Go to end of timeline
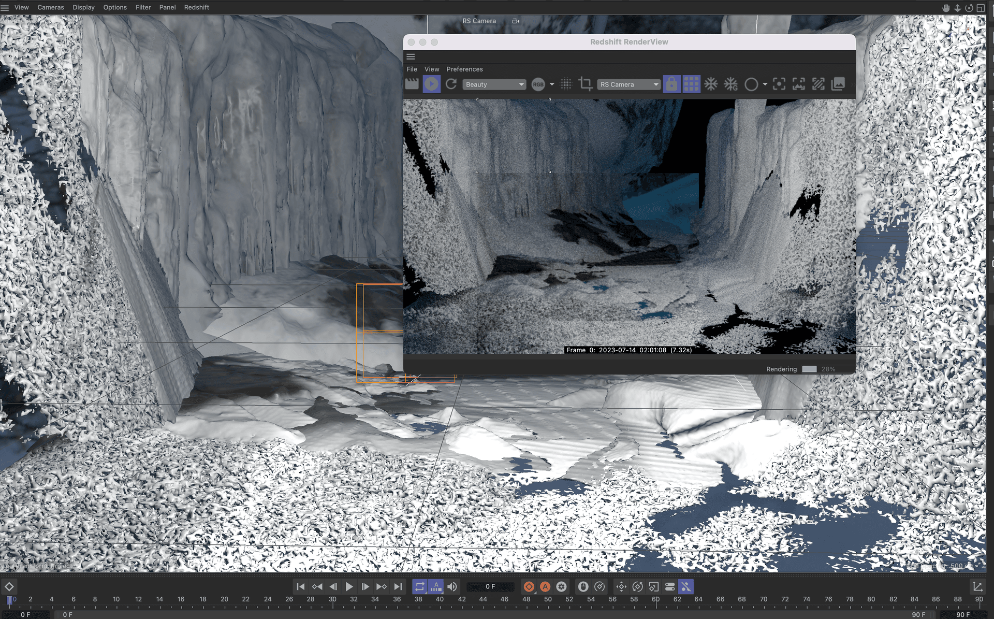The image size is (994, 619). coord(398,586)
